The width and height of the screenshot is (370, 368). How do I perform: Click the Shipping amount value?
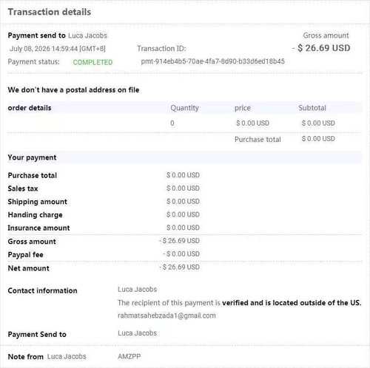[x=183, y=201]
